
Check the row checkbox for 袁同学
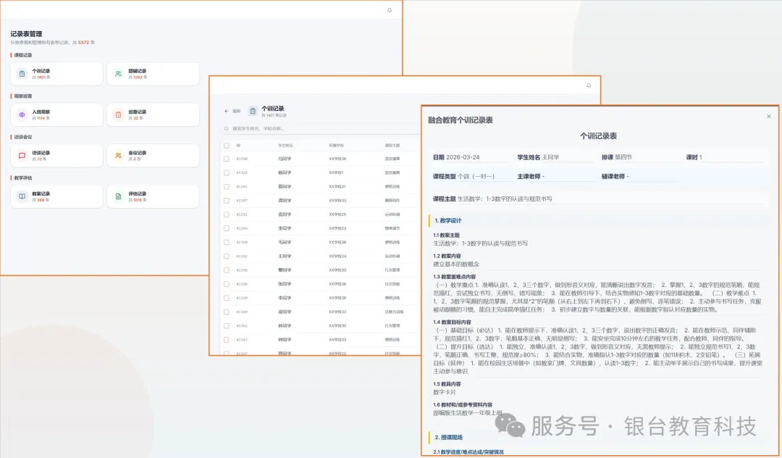click(227, 215)
